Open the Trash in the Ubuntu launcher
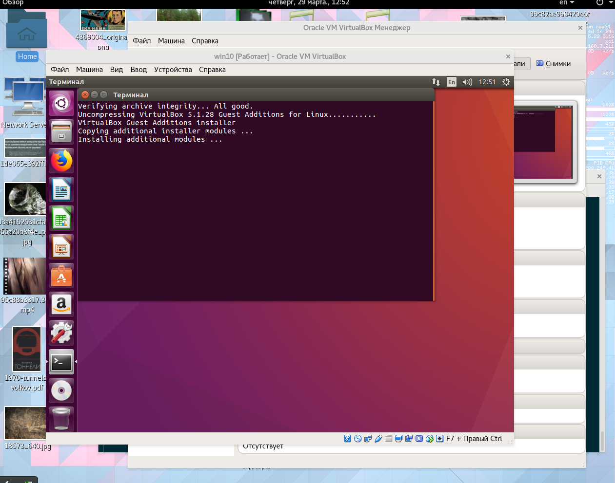Screen dimensions: 615x483 pyautogui.click(x=61, y=419)
